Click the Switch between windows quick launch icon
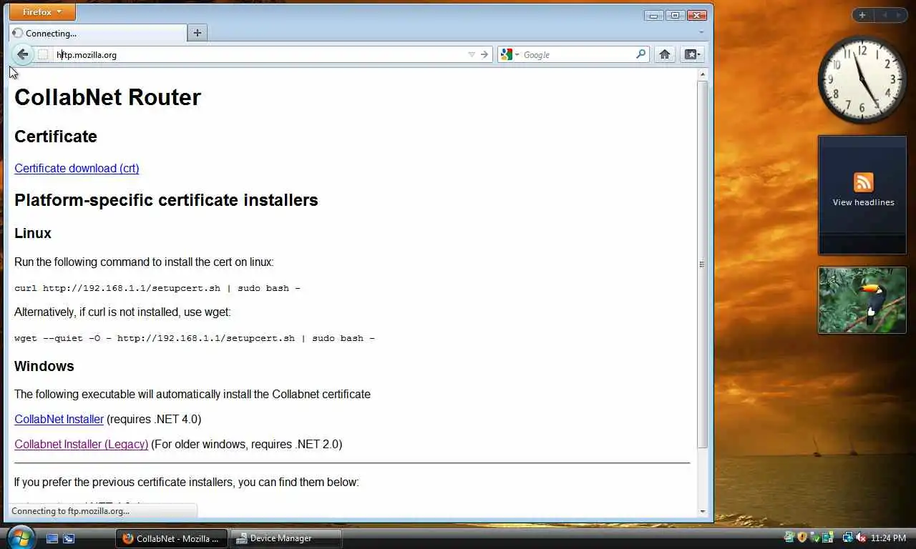Screen dimensions: 916x549 [69, 538]
